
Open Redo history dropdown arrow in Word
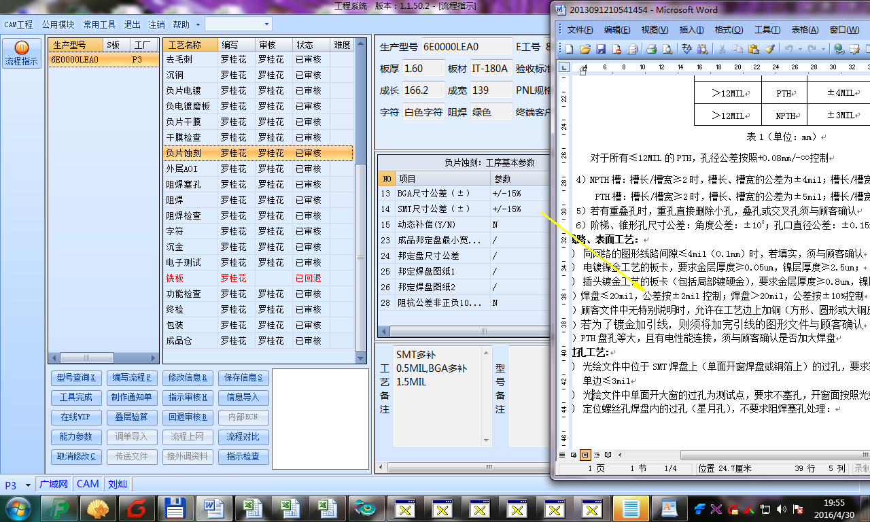click(823, 49)
